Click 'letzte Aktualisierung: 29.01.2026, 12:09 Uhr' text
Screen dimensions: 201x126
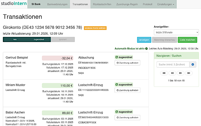tap(33, 34)
